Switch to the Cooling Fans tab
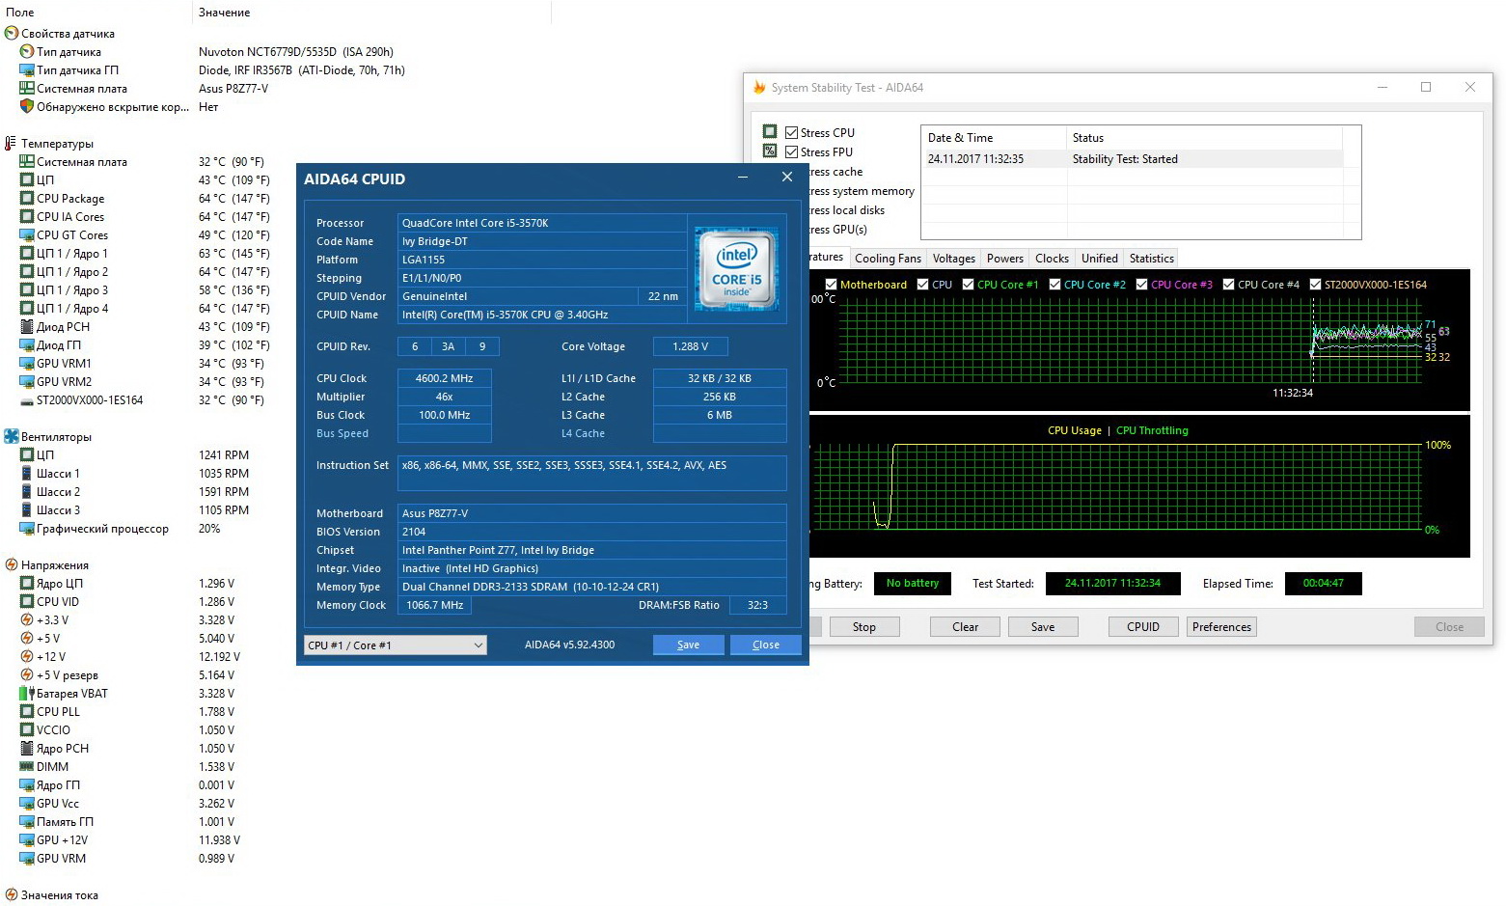This screenshot has height=906, width=1506. tap(888, 258)
